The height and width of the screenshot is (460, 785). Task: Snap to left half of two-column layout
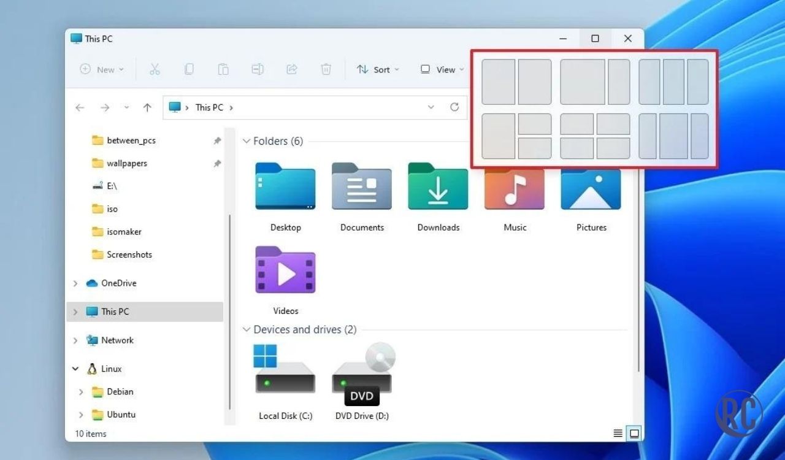pyautogui.click(x=498, y=82)
